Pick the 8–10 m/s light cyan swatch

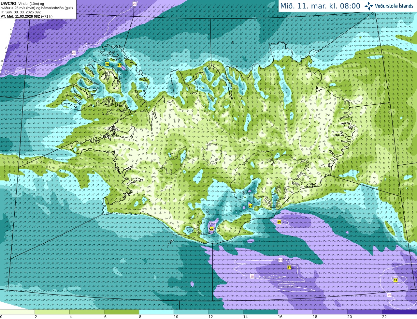click(156, 312)
